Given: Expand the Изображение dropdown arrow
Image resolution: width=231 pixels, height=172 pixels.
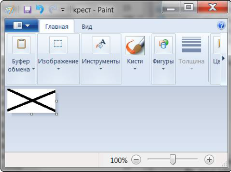Looking at the screenshot, I should point(58,69).
